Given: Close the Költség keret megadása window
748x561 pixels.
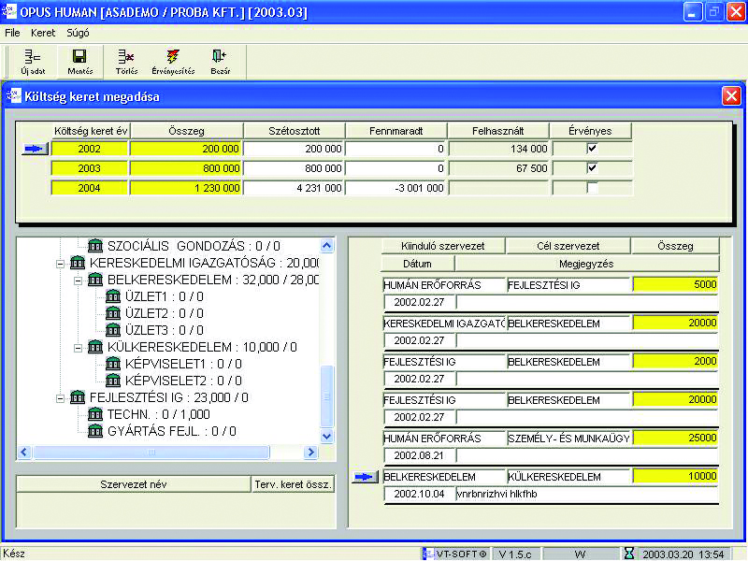Looking at the screenshot, I should pyautogui.click(x=731, y=96).
